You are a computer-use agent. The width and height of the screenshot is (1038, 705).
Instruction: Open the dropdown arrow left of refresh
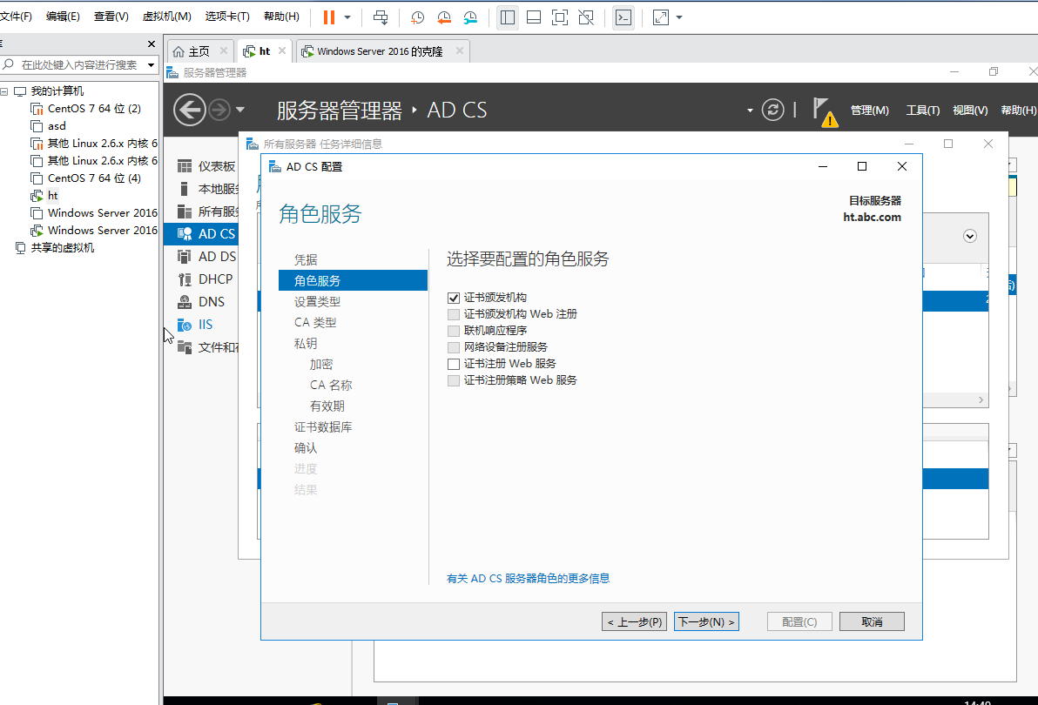click(x=750, y=111)
